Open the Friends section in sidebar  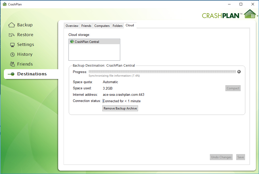25,64
